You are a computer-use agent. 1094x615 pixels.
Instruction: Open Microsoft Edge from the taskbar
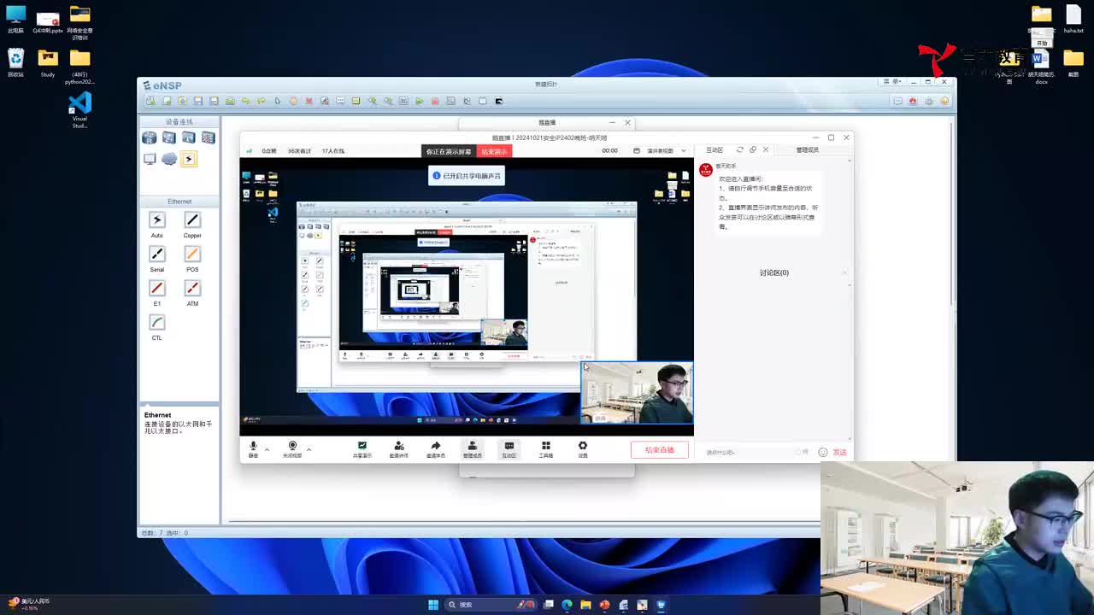pos(567,605)
